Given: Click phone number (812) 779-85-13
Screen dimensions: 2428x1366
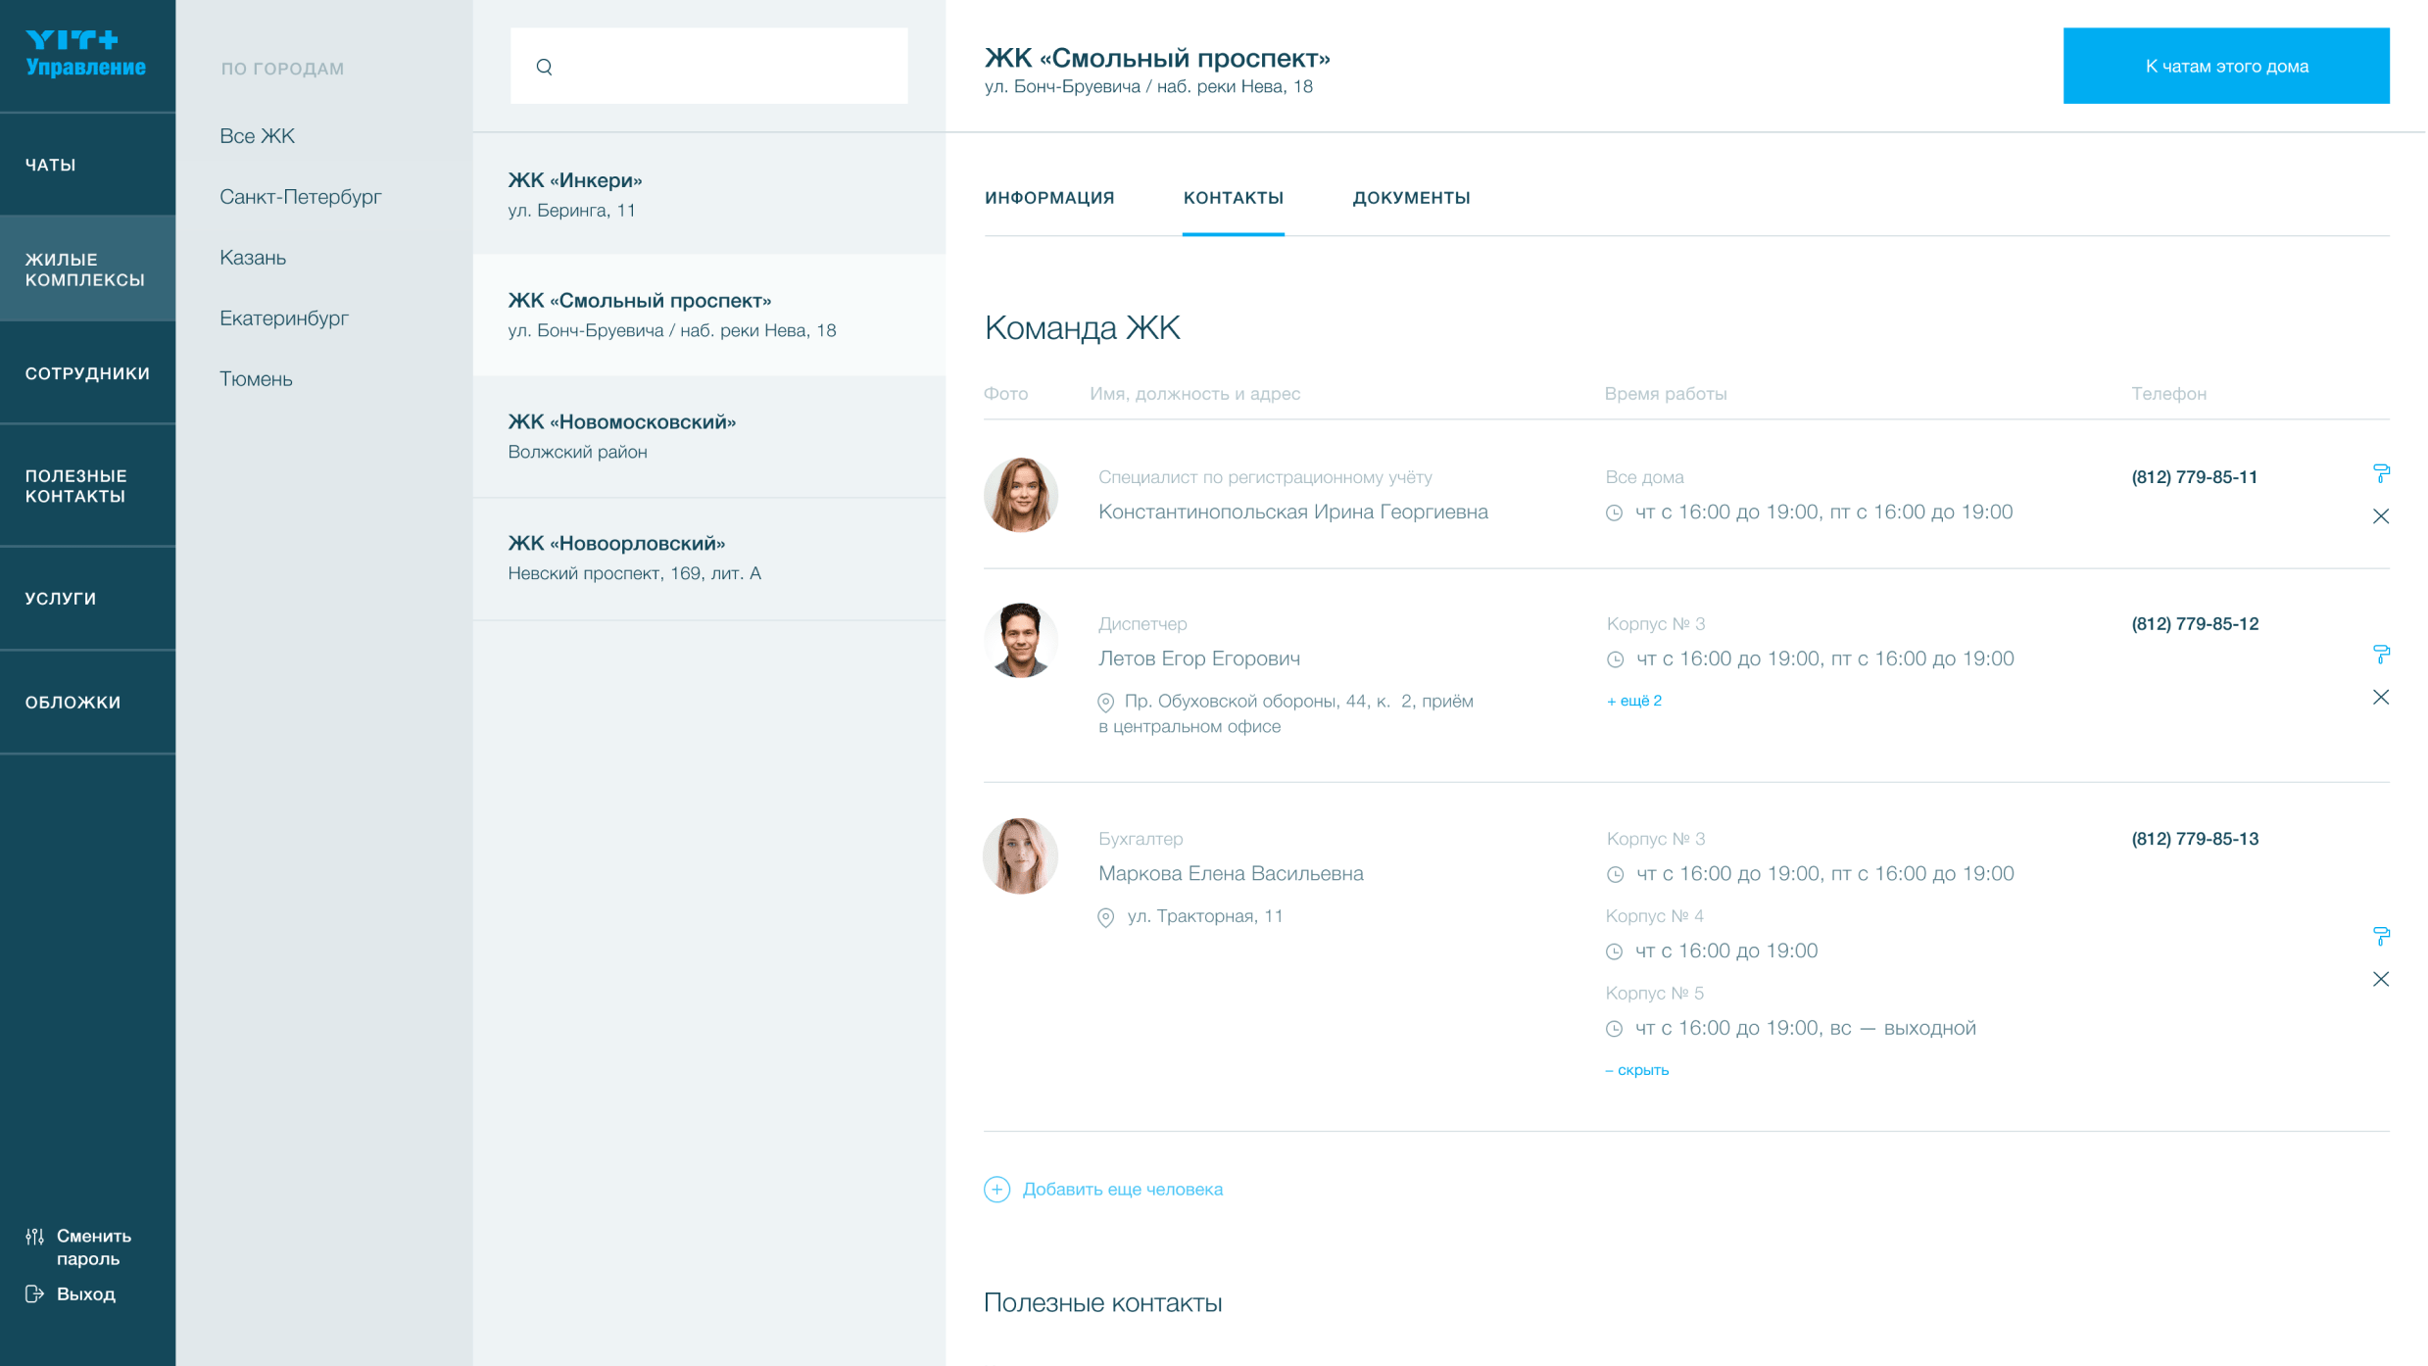Looking at the screenshot, I should point(2194,839).
